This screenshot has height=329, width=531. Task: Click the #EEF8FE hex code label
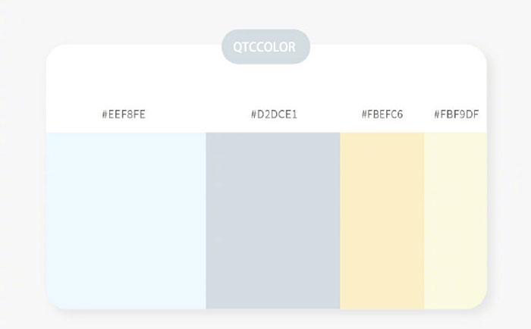coord(124,114)
